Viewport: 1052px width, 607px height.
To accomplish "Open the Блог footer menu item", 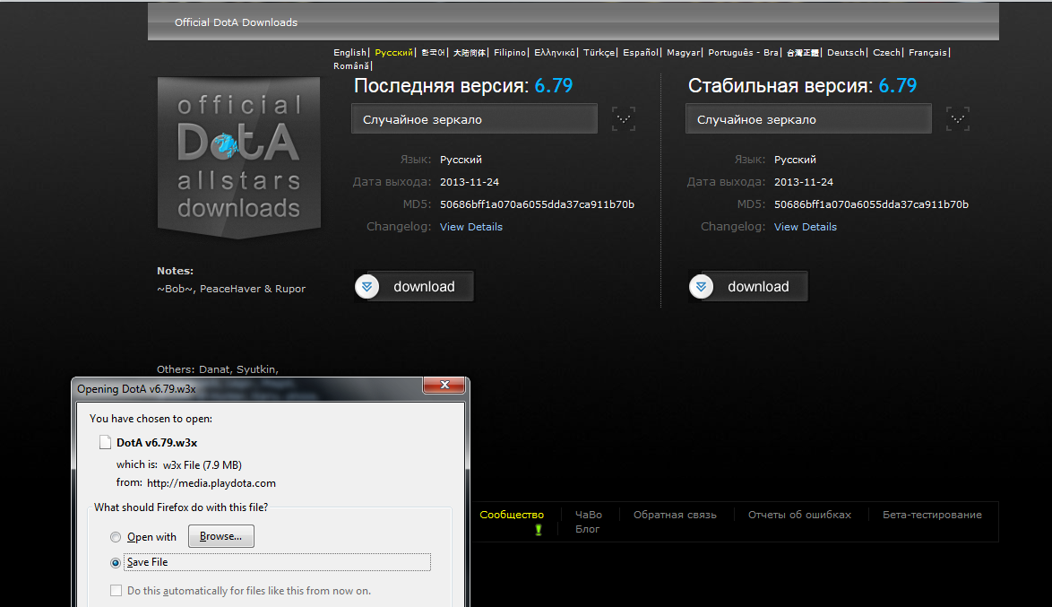I will (x=587, y=529).
